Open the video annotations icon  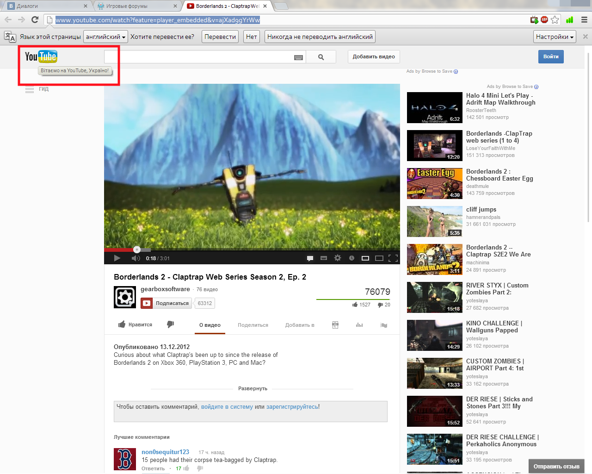[310, 258]
